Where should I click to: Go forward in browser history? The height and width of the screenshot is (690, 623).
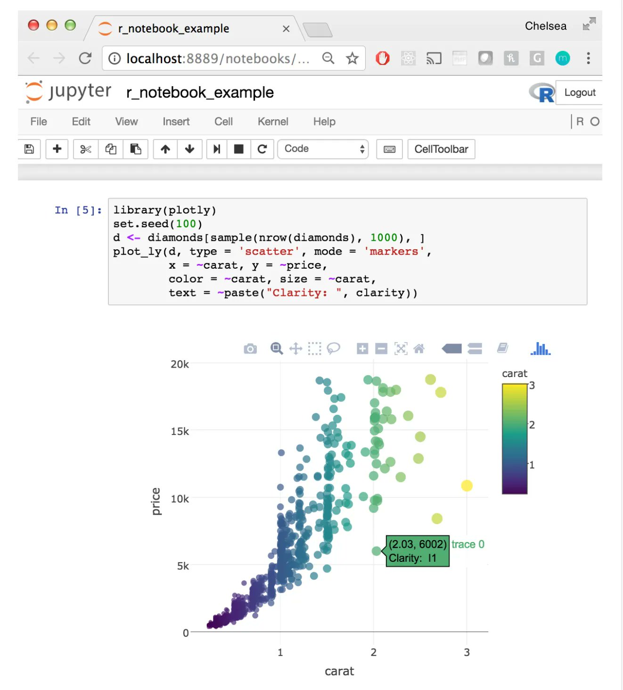click(59, 58)
